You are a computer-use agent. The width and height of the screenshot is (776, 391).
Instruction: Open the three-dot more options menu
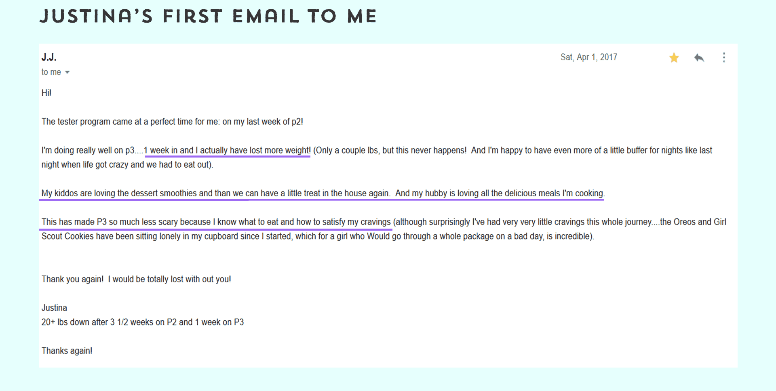click(x=724, y=57)
